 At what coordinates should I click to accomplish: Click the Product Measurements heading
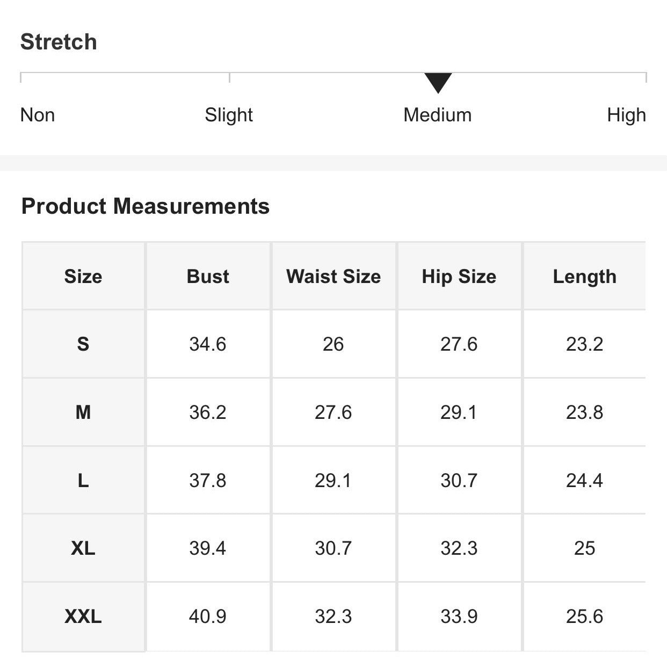(145, 206)
